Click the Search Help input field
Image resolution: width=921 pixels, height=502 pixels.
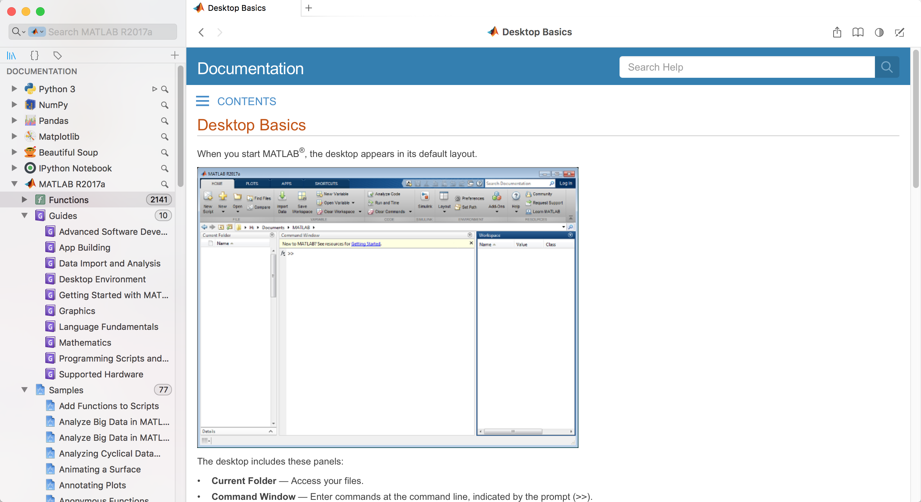747,67
